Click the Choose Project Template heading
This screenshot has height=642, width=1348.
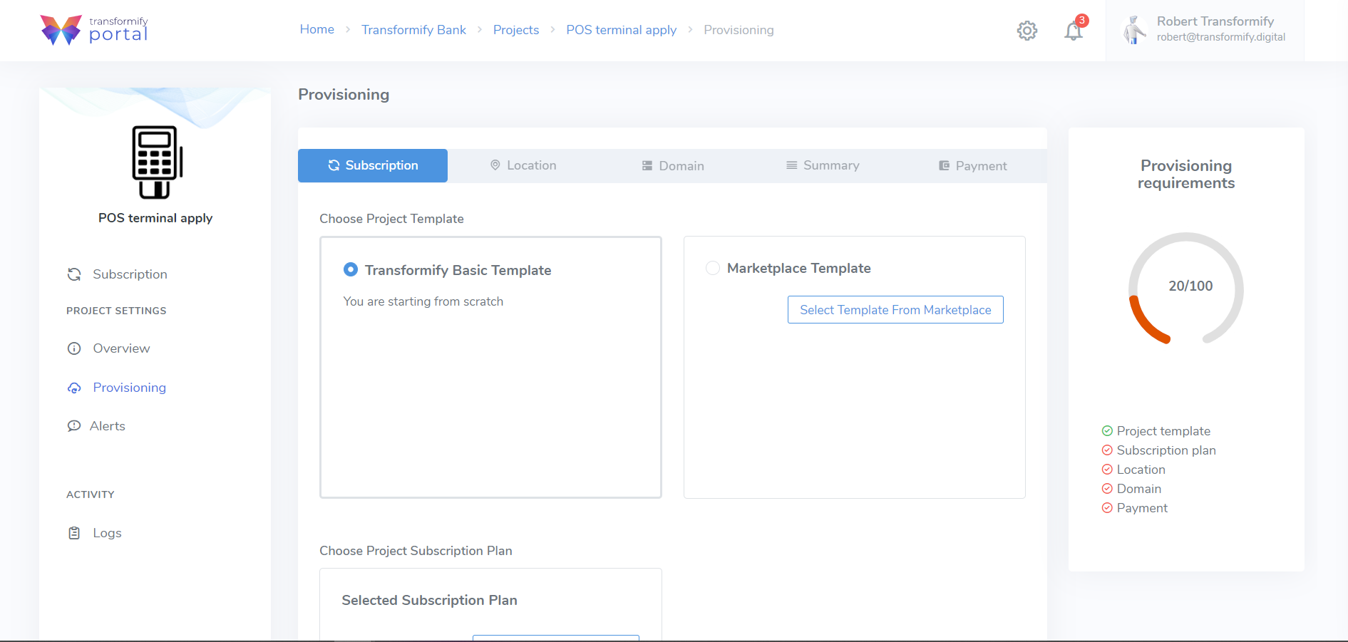[x=391, y=219]
